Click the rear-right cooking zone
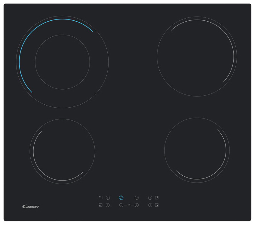255x225 pixels. click(x=197, y=57)
